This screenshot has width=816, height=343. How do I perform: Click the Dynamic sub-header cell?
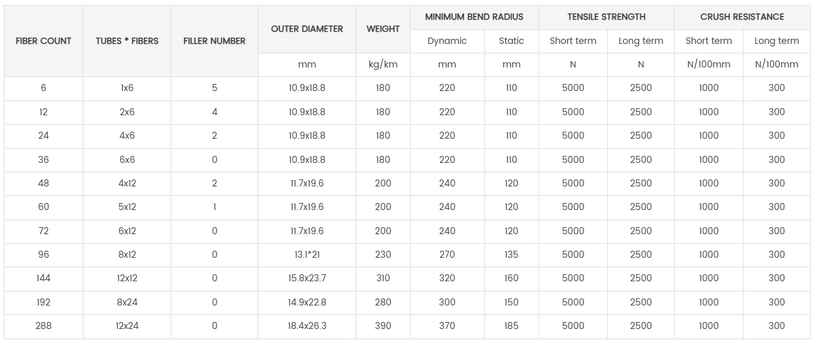[447, 41]
